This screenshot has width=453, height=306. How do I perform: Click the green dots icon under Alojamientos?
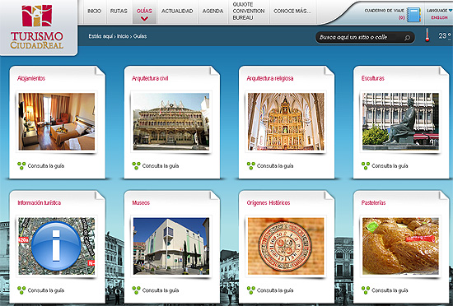(x=21, y=166)
